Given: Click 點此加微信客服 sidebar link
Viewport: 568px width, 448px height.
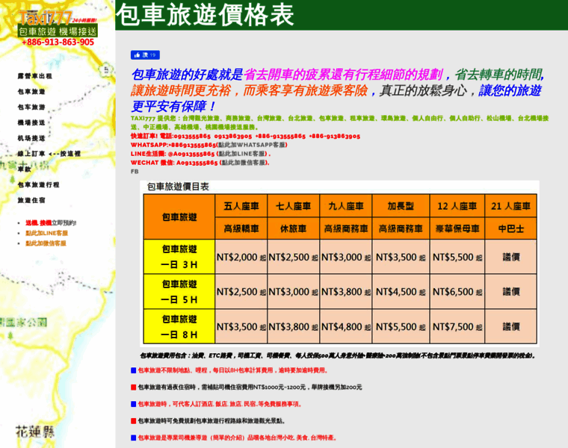Looking at the screenshot, I should coord(46,243).
